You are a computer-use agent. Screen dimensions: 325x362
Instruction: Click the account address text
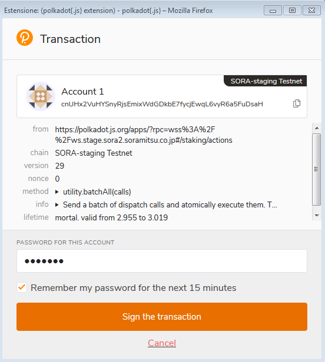click(x=162, y=104)
